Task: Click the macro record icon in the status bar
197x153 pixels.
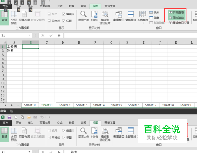Action: click(12, 111)
